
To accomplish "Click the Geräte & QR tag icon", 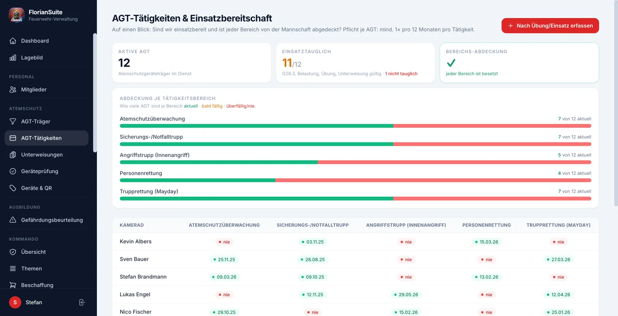I will tap(13, 188).
